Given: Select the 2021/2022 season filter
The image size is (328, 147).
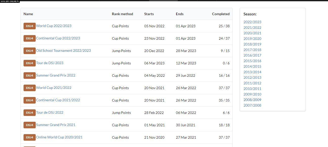Looking at the screenshot, I should [x=252, y=28].
